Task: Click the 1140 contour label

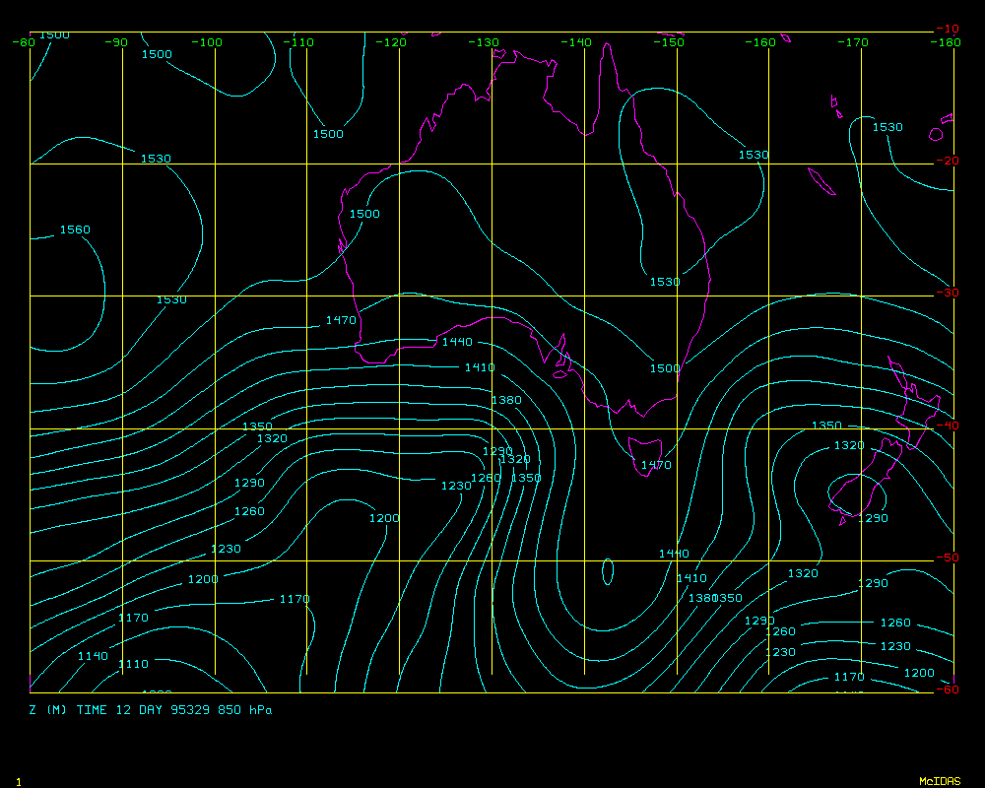Action: click(93, 656)
